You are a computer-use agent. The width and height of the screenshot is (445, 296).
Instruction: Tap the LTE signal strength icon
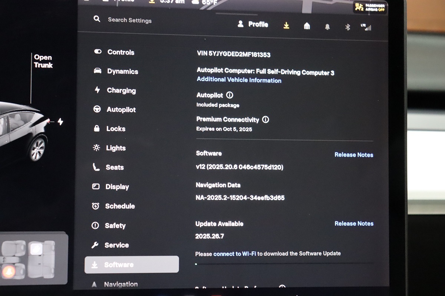366,27
